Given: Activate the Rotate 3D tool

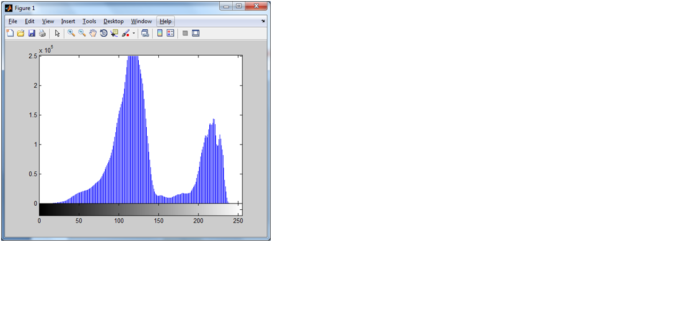Looking at the screenshot, I should pos(103,33).
